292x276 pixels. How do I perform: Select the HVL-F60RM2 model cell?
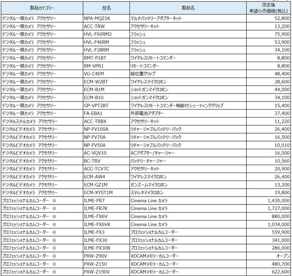pyautogui.click(x=106, y=34)
